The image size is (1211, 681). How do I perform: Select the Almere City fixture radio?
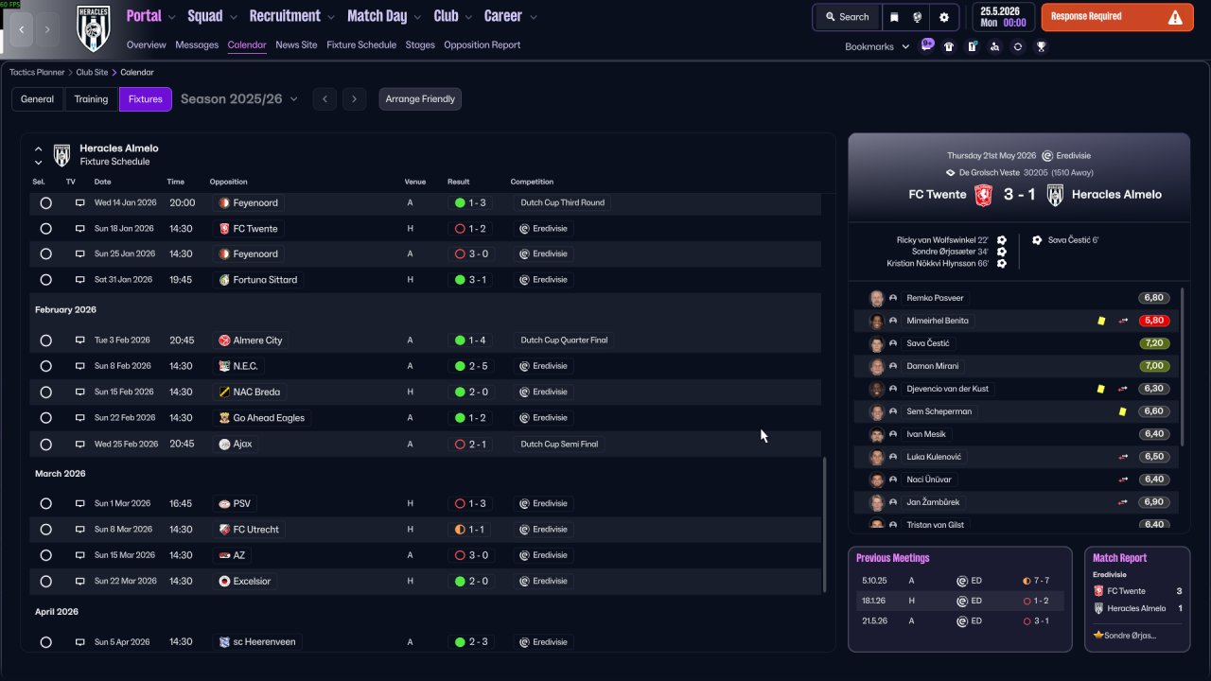[45, 340]
